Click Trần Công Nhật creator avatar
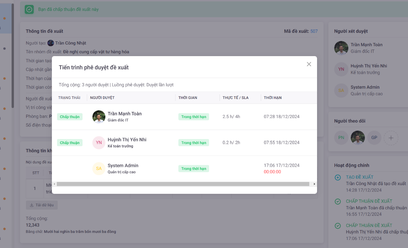 click(x=51, y=43)
